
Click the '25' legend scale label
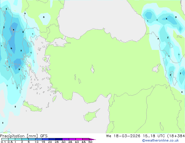57,142
